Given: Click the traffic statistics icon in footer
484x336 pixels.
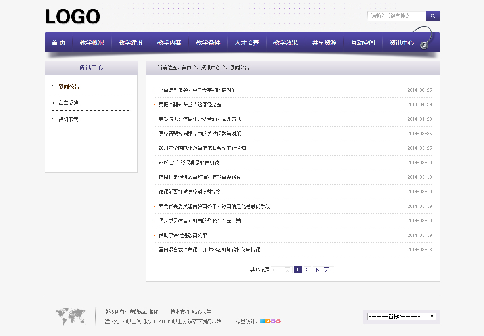Looking at the screenshot, I should (x=270, y=321).
